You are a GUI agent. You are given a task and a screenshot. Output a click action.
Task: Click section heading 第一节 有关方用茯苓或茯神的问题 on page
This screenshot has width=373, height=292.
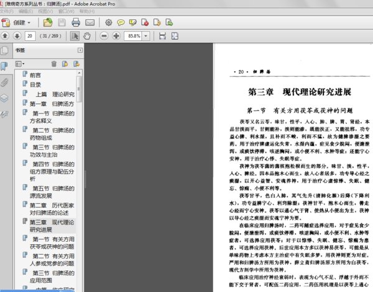click(300, 110)
